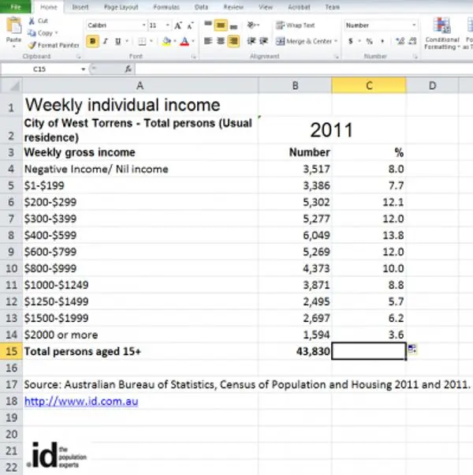Expand the Number format dropdown
The width and height of the screenshot is (473, 475).
coord(414,25)
